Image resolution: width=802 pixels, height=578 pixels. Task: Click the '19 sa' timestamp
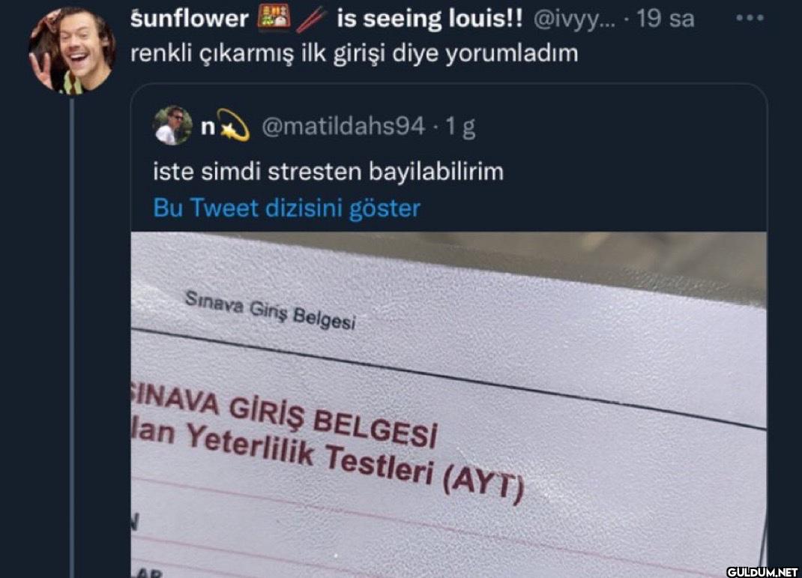(665, 19)
